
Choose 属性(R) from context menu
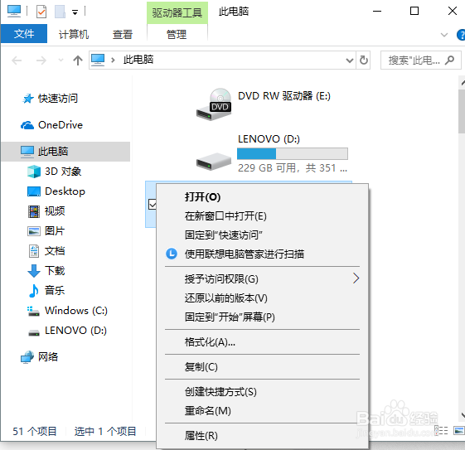tap(262, 436)
